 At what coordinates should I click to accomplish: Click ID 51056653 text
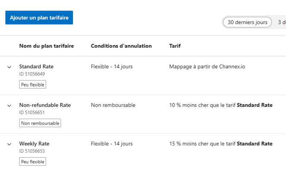pyautogui.click(x=32, y=151)
